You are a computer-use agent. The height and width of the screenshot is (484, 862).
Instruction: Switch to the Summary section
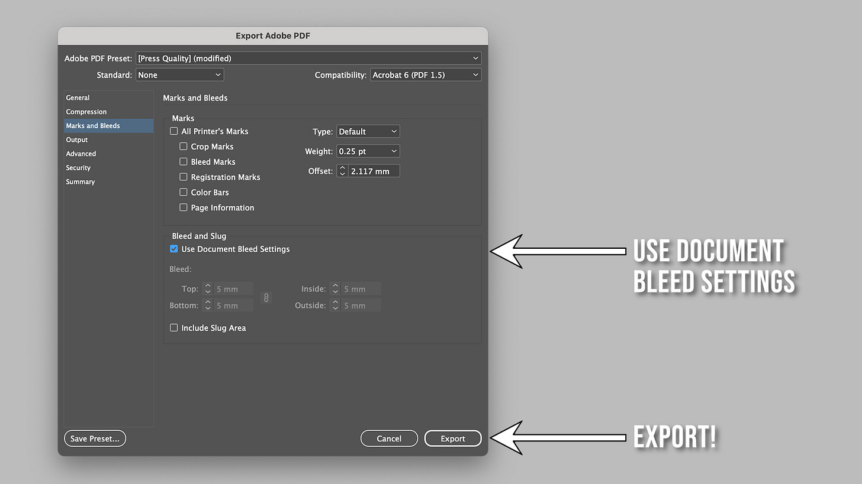pos(109,182)
